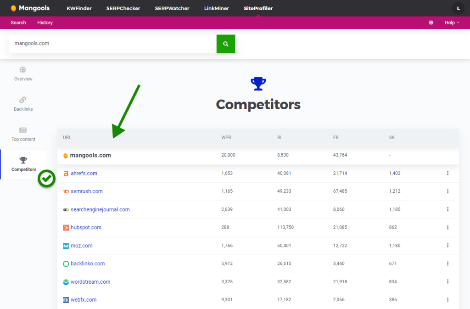Visit the backlinko.com competitor link
This screenshot has height=309, width=470.
pyautogui.click(x=88, y=263)
